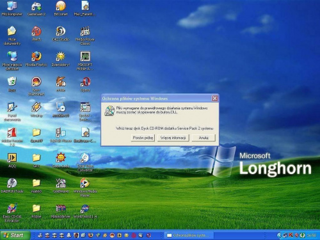Launch the Mozilla Firefox desktop shortcut
This screenshot has width=320, height=240.
coord(36,59)
